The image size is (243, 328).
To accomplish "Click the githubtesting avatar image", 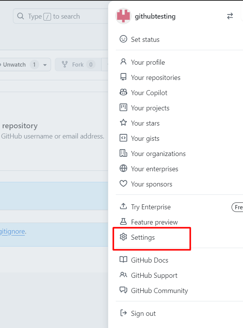I will (x=123, y=16).
